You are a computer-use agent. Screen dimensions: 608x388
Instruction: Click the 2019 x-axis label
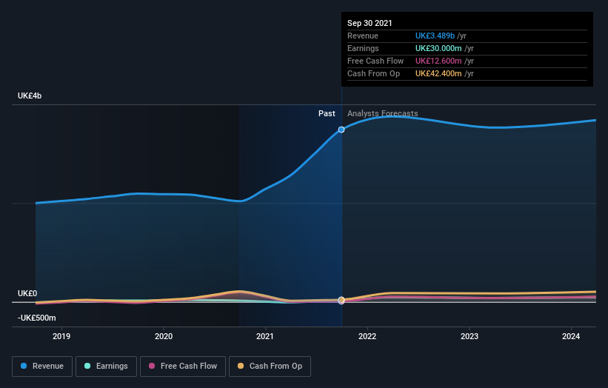[x=61, y=336]
